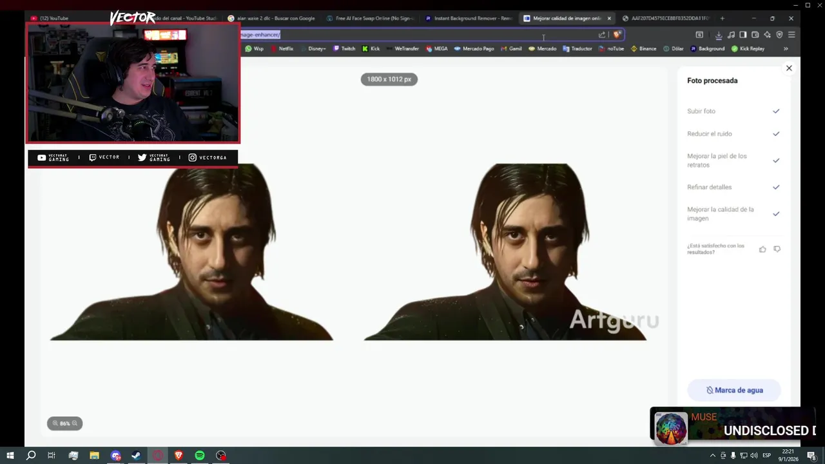This screenshot has height=464, width=825.
Task: Click Mejorar la piel de los retratos
Action: 733,160
